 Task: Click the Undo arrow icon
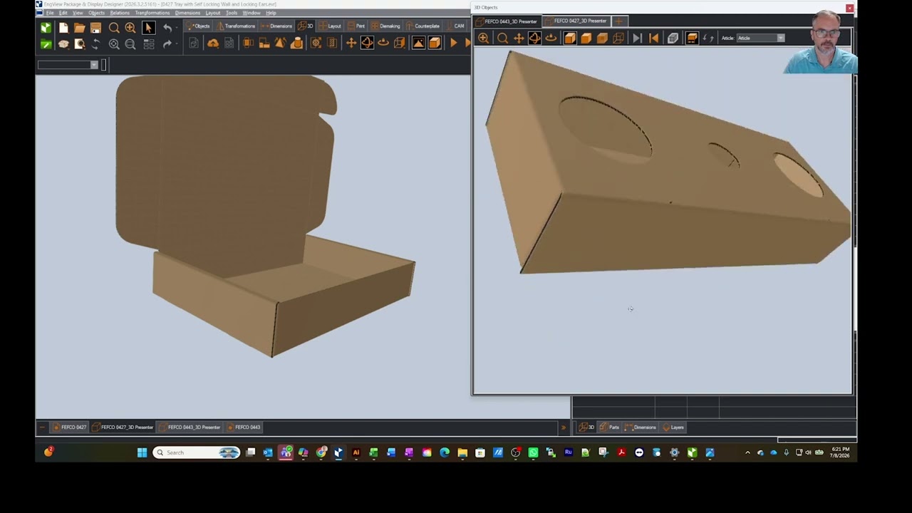[167, 28]
